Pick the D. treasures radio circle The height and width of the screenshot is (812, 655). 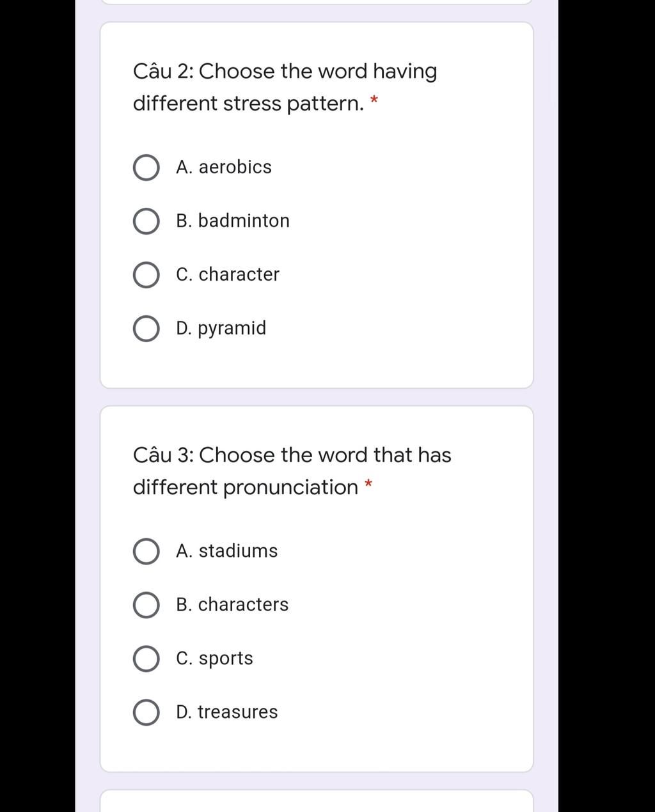click(146, 712)
